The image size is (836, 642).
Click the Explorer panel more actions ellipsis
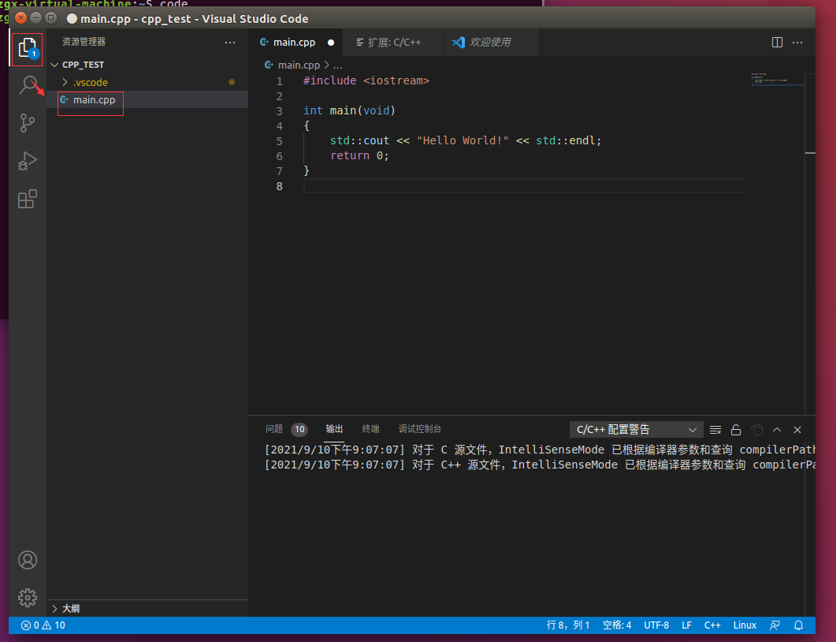coord(230,42)
